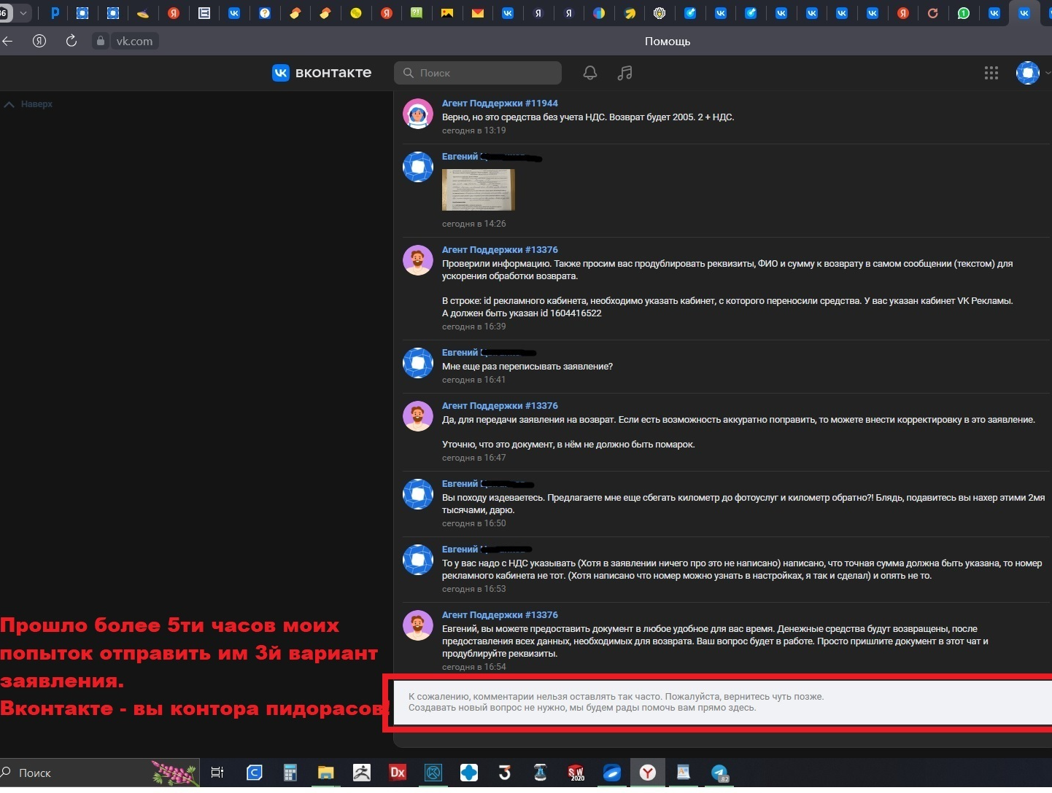Open the VK notifications bell
1052x793 pixels.
tap(590, 73)
